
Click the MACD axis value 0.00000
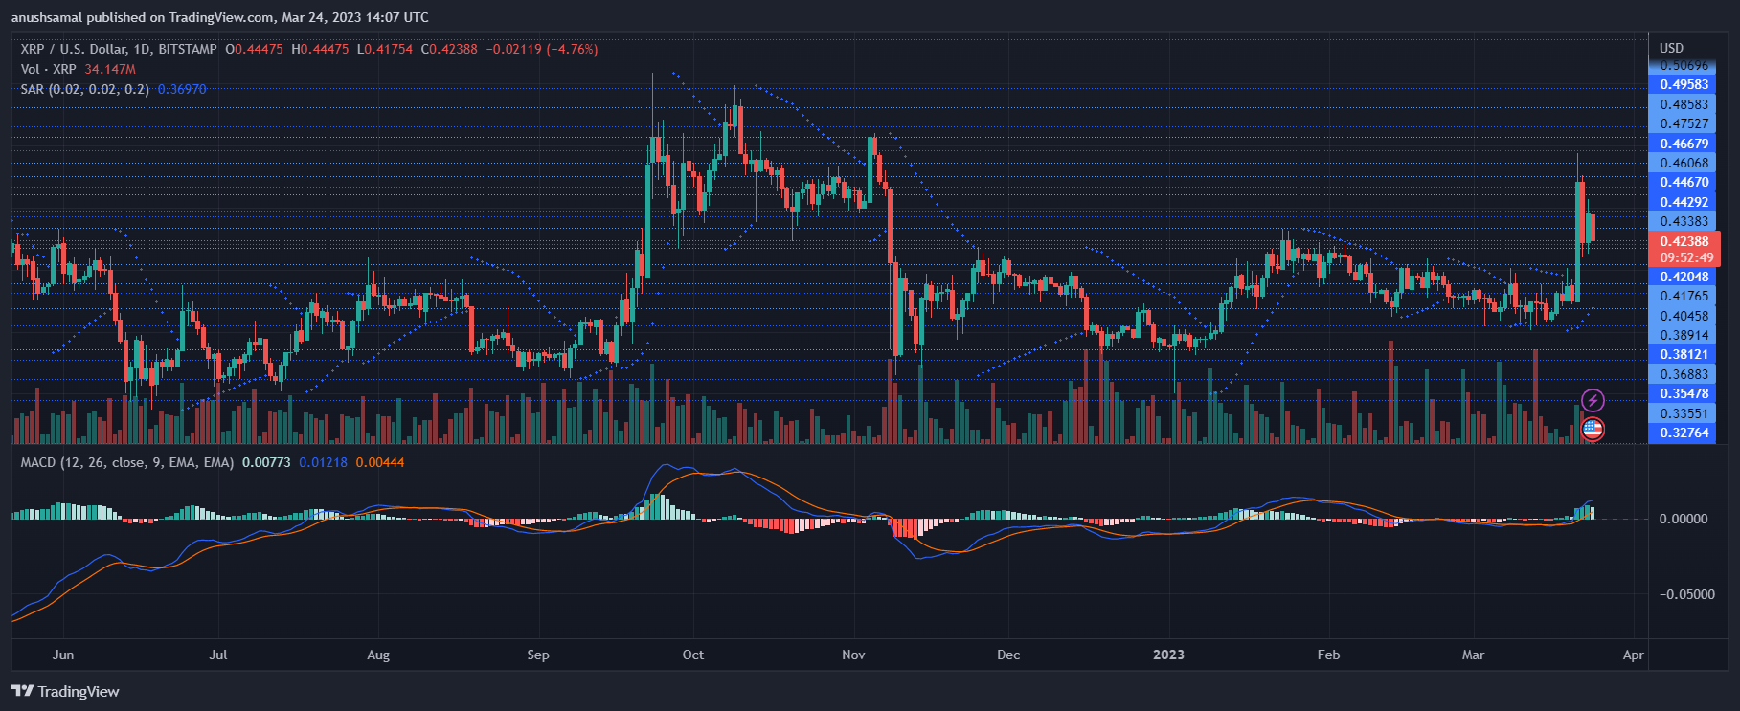1684,519
